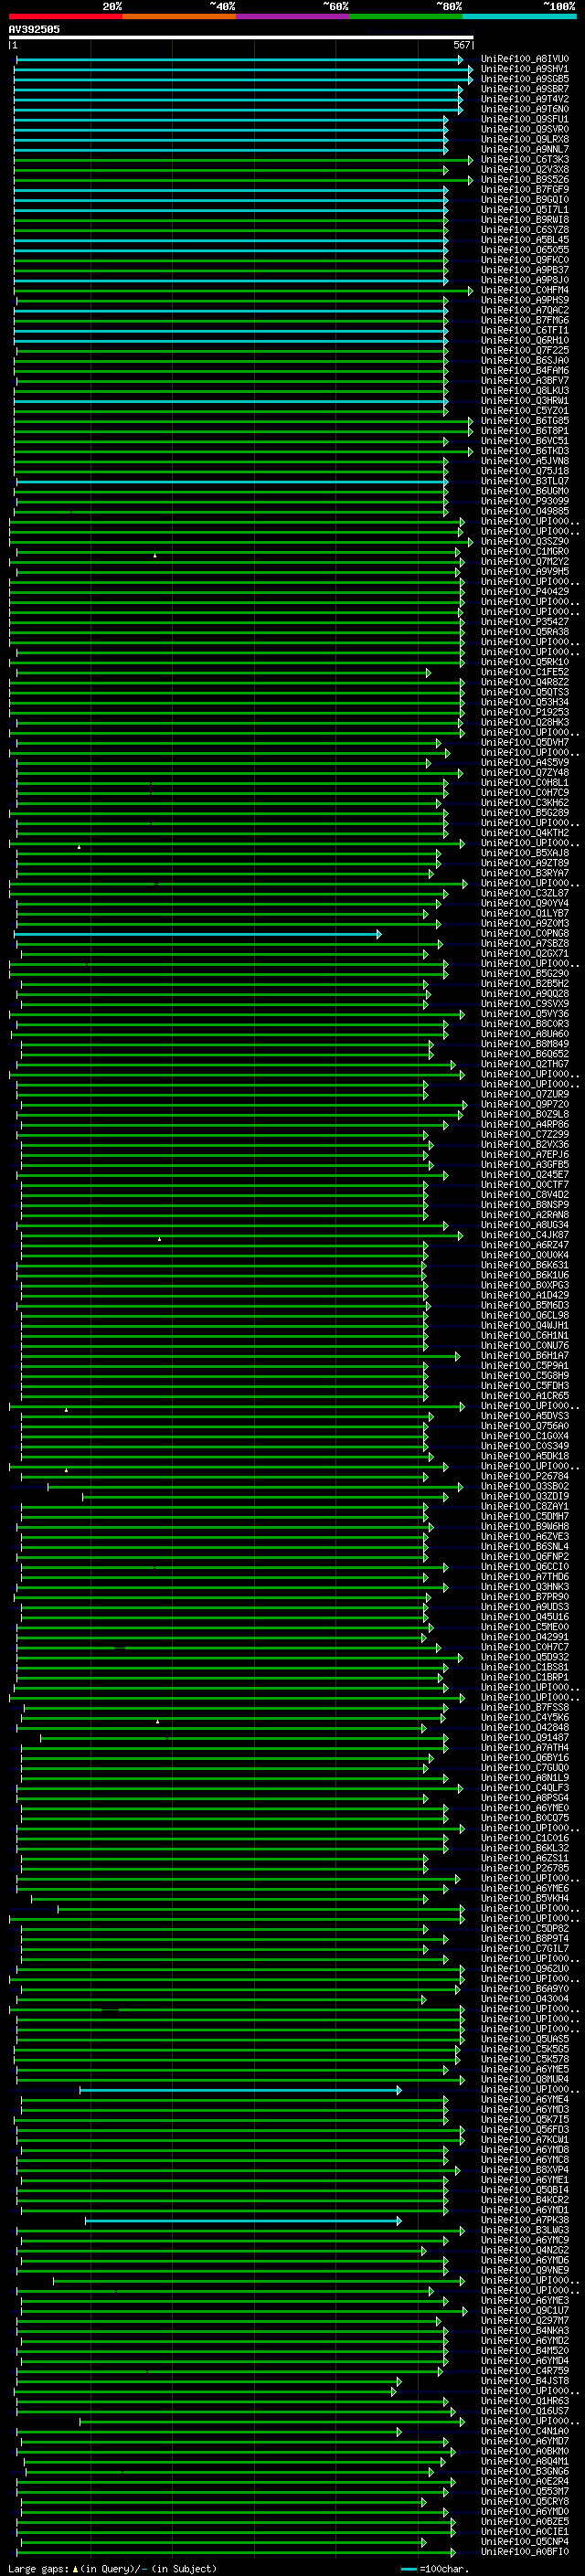585x2576 pixels.
Task: Select the UniRef100_B6TG85 label
Action: [x=525, y=421]
